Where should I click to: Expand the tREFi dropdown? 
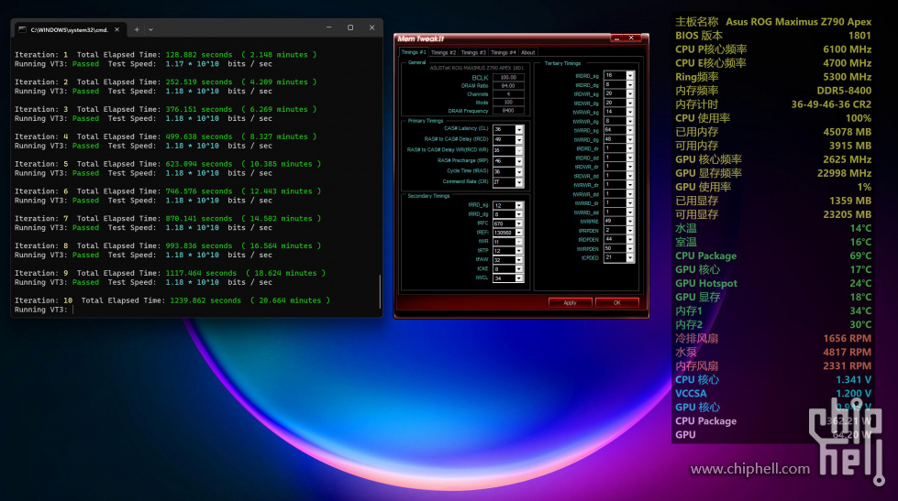pyautogui.click(x=519, y=233)
